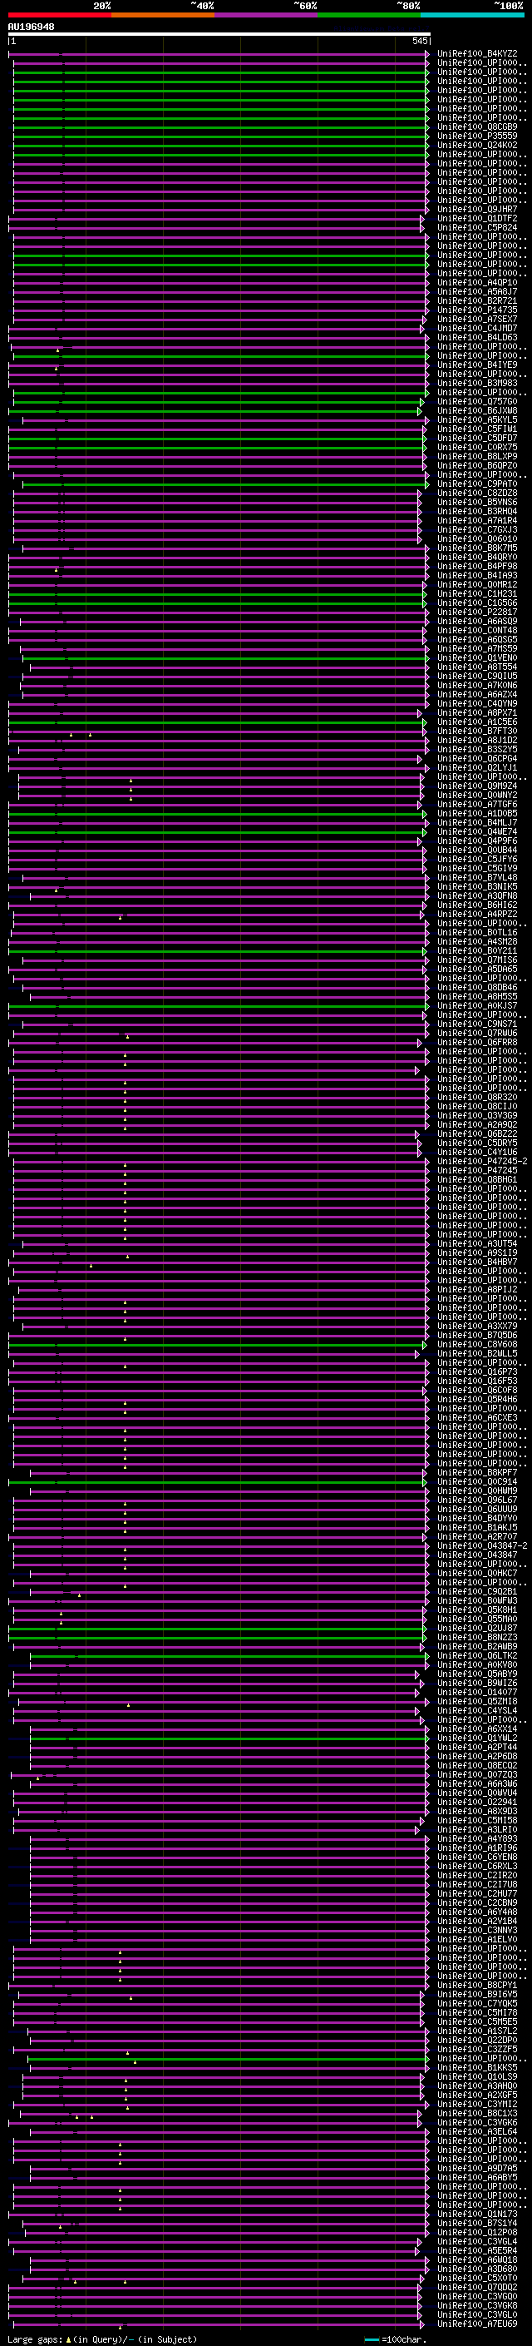Click the purple ~60% identity legend bar

click(267, 16)
